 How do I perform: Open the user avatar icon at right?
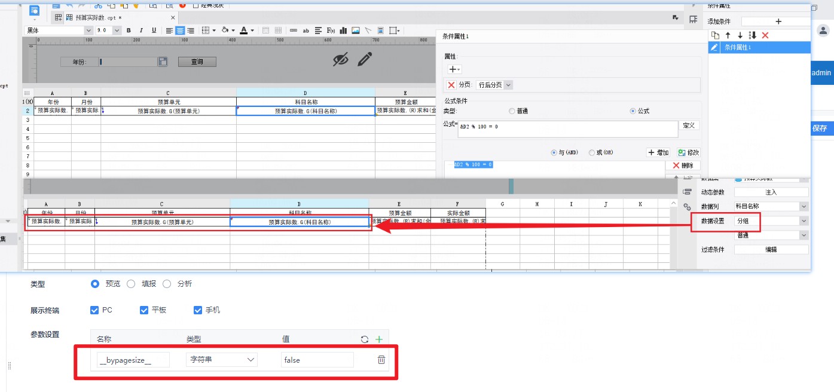point(823,30)
